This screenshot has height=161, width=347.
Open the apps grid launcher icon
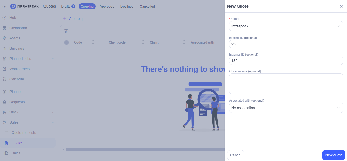4,6
